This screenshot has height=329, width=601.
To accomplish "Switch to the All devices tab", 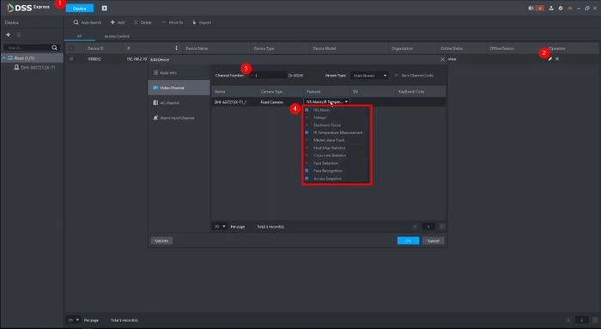I will click(79, 36).
